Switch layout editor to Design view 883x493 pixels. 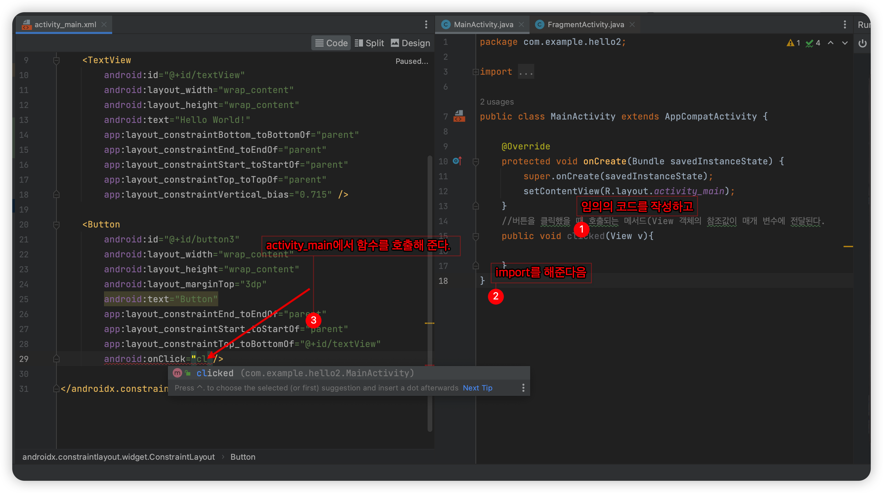coord(410,43)
